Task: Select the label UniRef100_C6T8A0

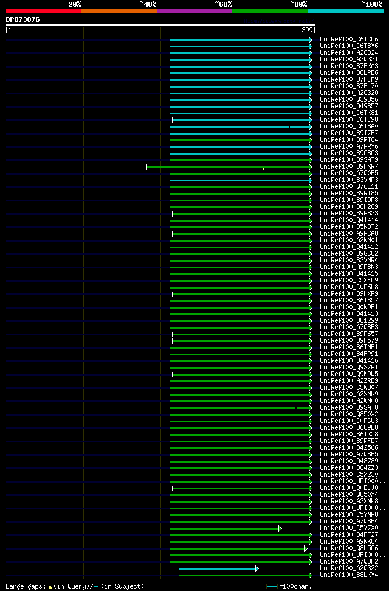Action: [x=349, y=126]
